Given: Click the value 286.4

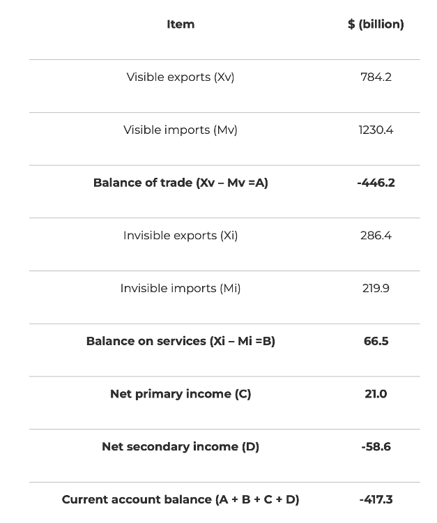Looking at the screenshot, I should pyautogui.click(x=376, y=236).
